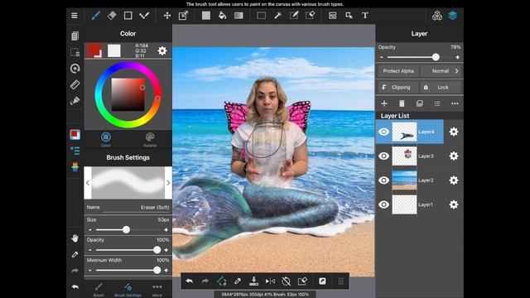530x298 pixels.
Task: Select the Select Eraser tool
Action: (311, 15)
